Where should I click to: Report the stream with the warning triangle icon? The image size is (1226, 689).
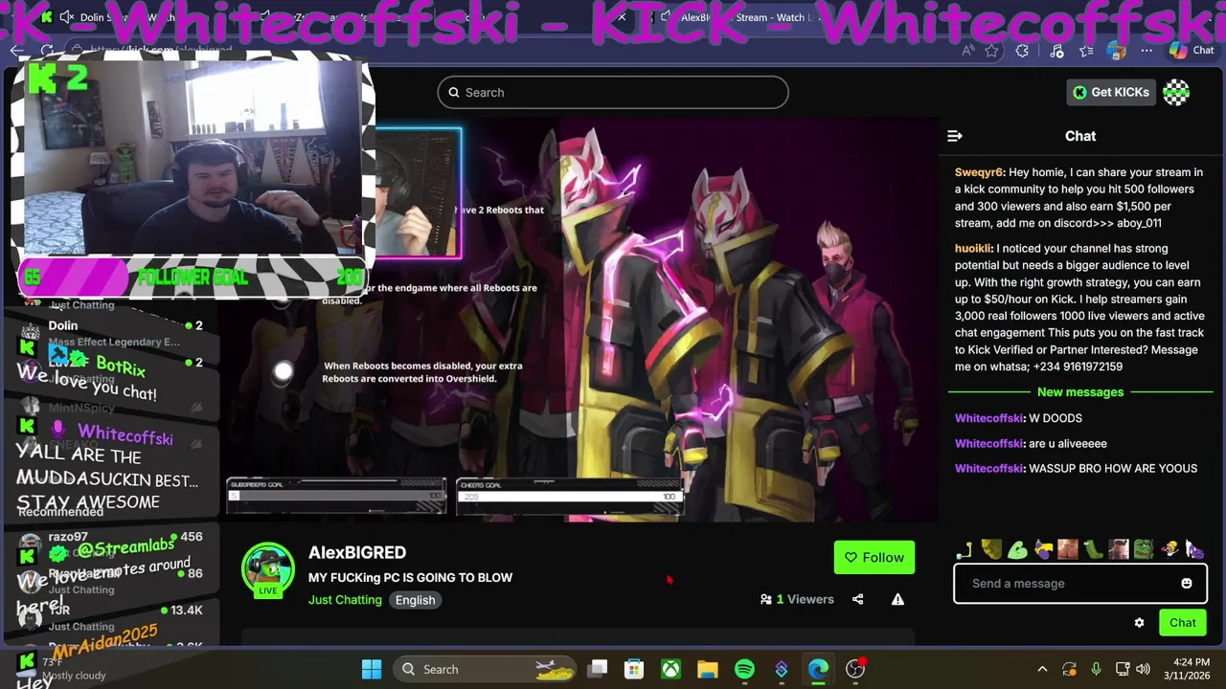897,599
